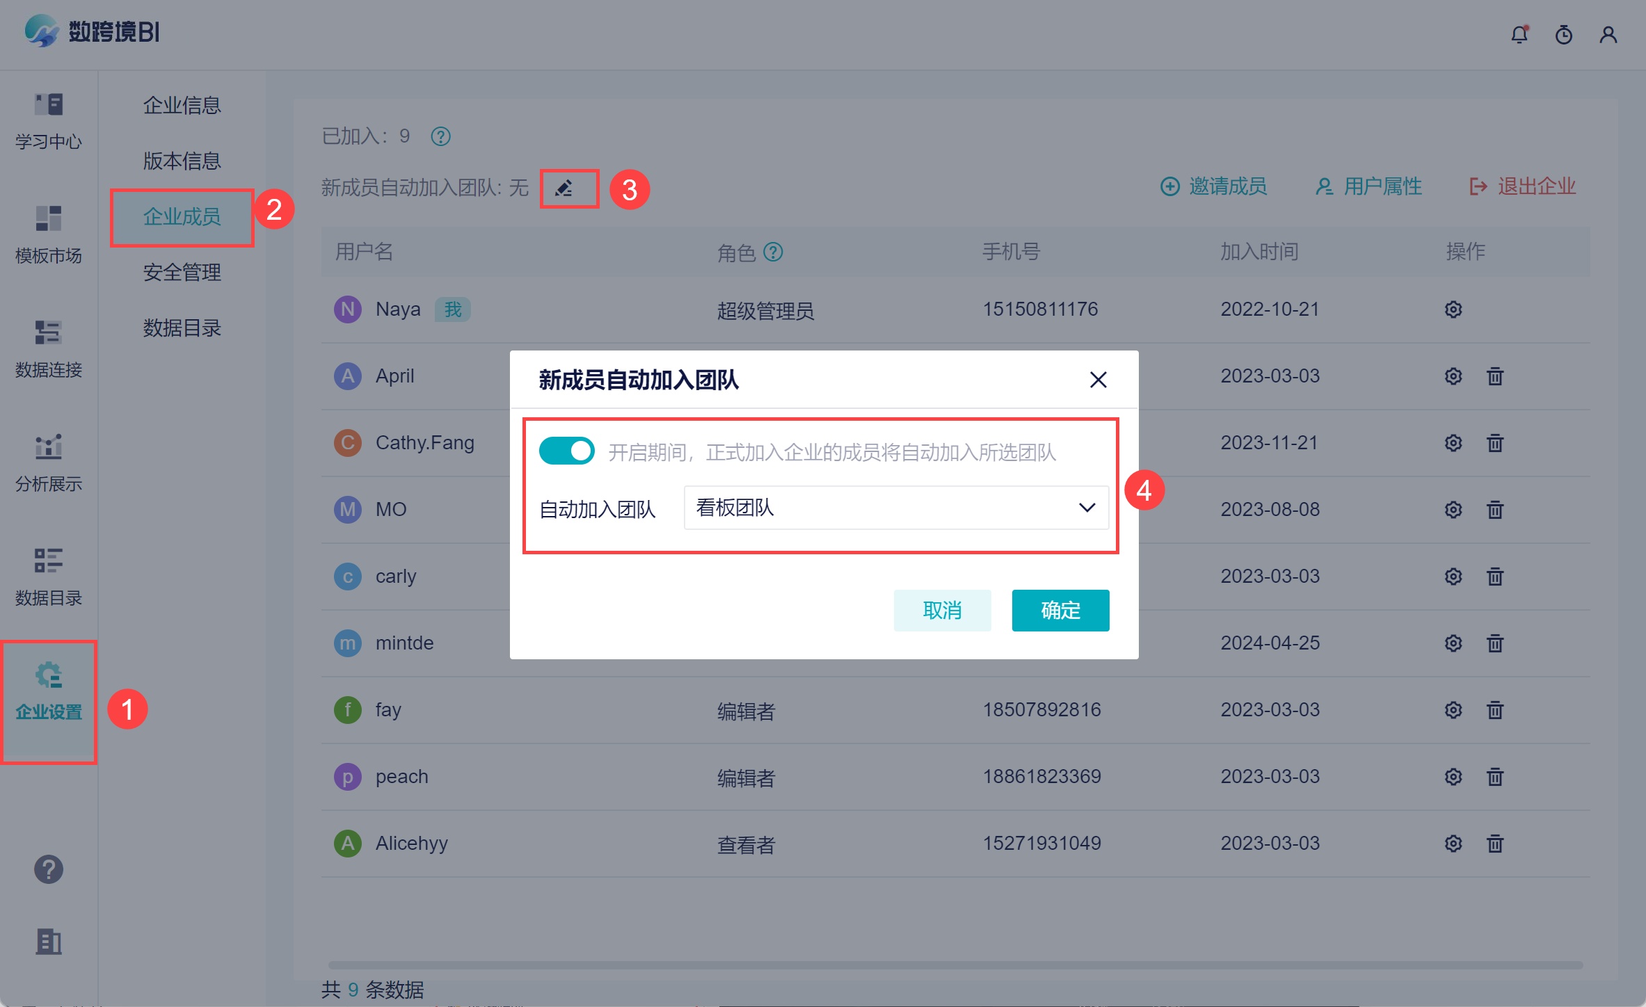Click the help question mark in sidebar
Viewport: 1646px width, 1007px height.
tap(49, 869)
